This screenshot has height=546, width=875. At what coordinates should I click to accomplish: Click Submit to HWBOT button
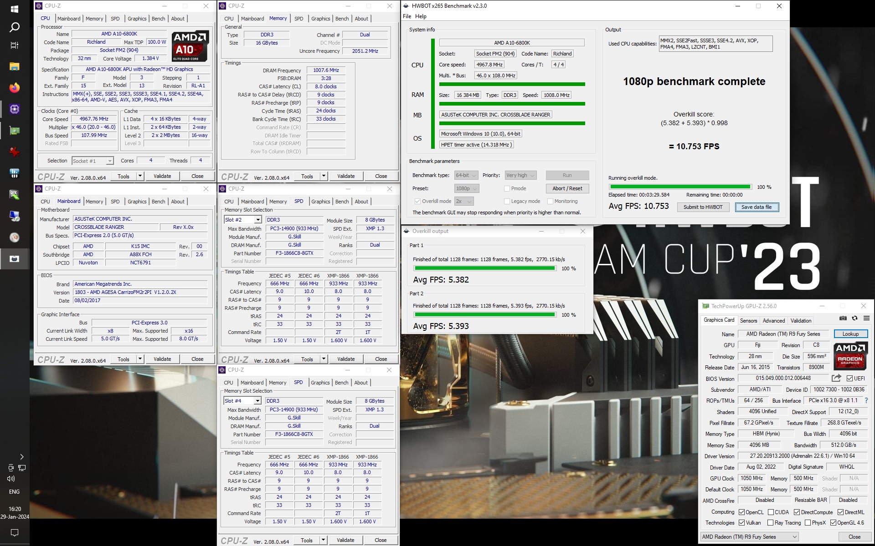[703, 207]
